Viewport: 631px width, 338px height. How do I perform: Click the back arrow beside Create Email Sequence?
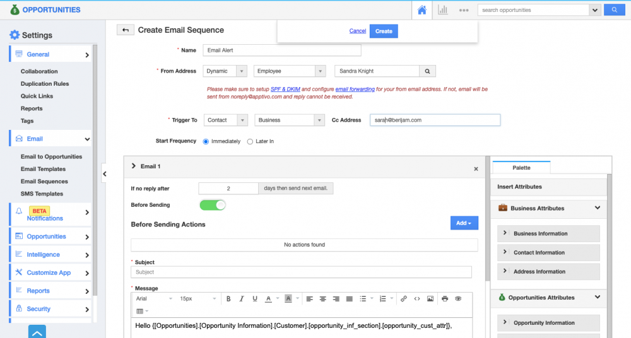point(125,30)
